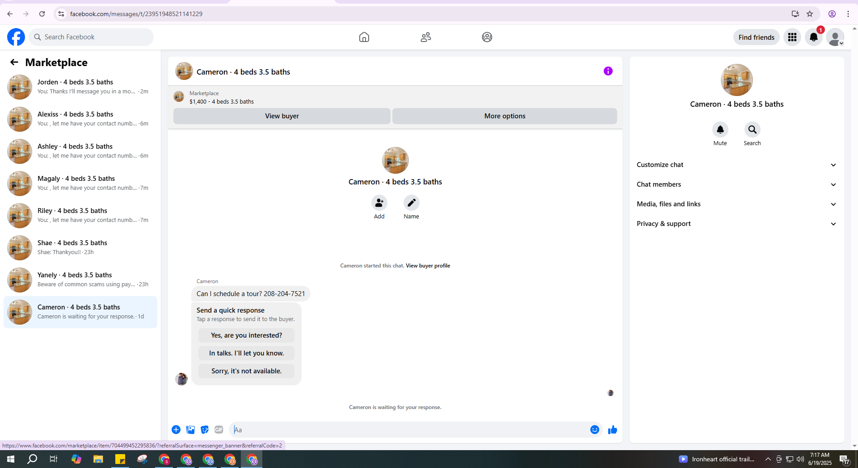Screen dimensions: 858x468
Task: Go back using the Marketplace arrow
Action: pos(14,62)
